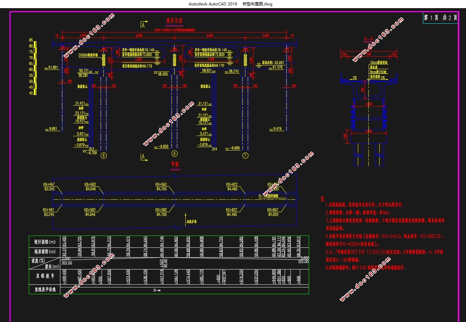466x322 pixels.
Task: Click the +552.218 station cell
Action: coord(161,277)
